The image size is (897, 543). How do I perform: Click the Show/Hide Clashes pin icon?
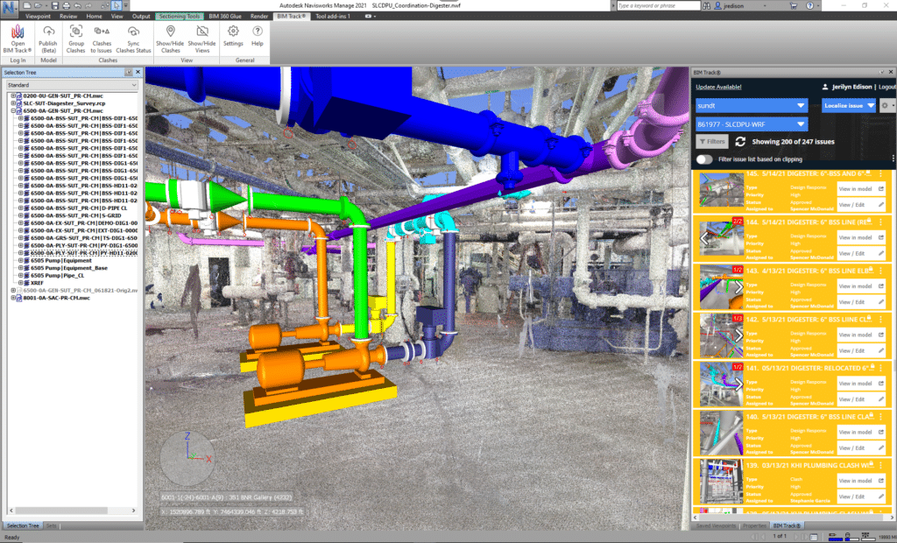coord(170,31)
